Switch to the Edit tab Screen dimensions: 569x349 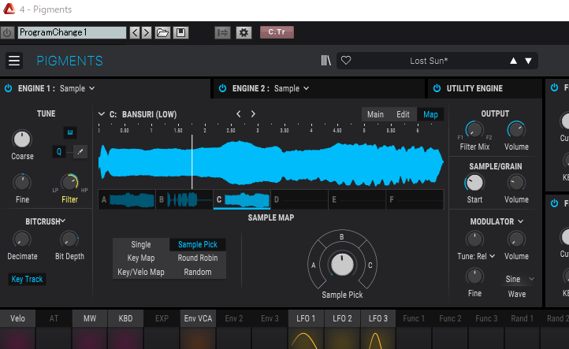(x=403, y=115)
